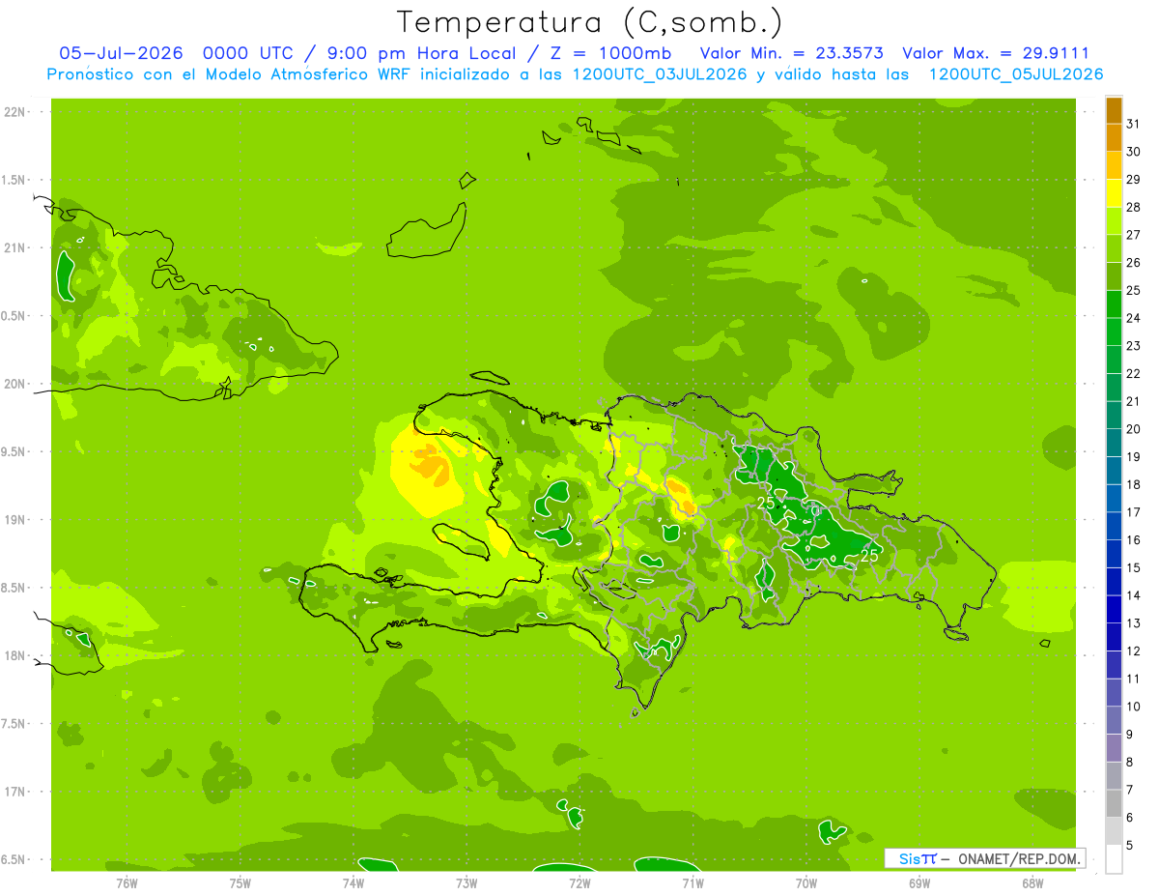1159x896 pixels.
Task: Click the color bar segment between 26 and 27
Action: pos(1114,248)
